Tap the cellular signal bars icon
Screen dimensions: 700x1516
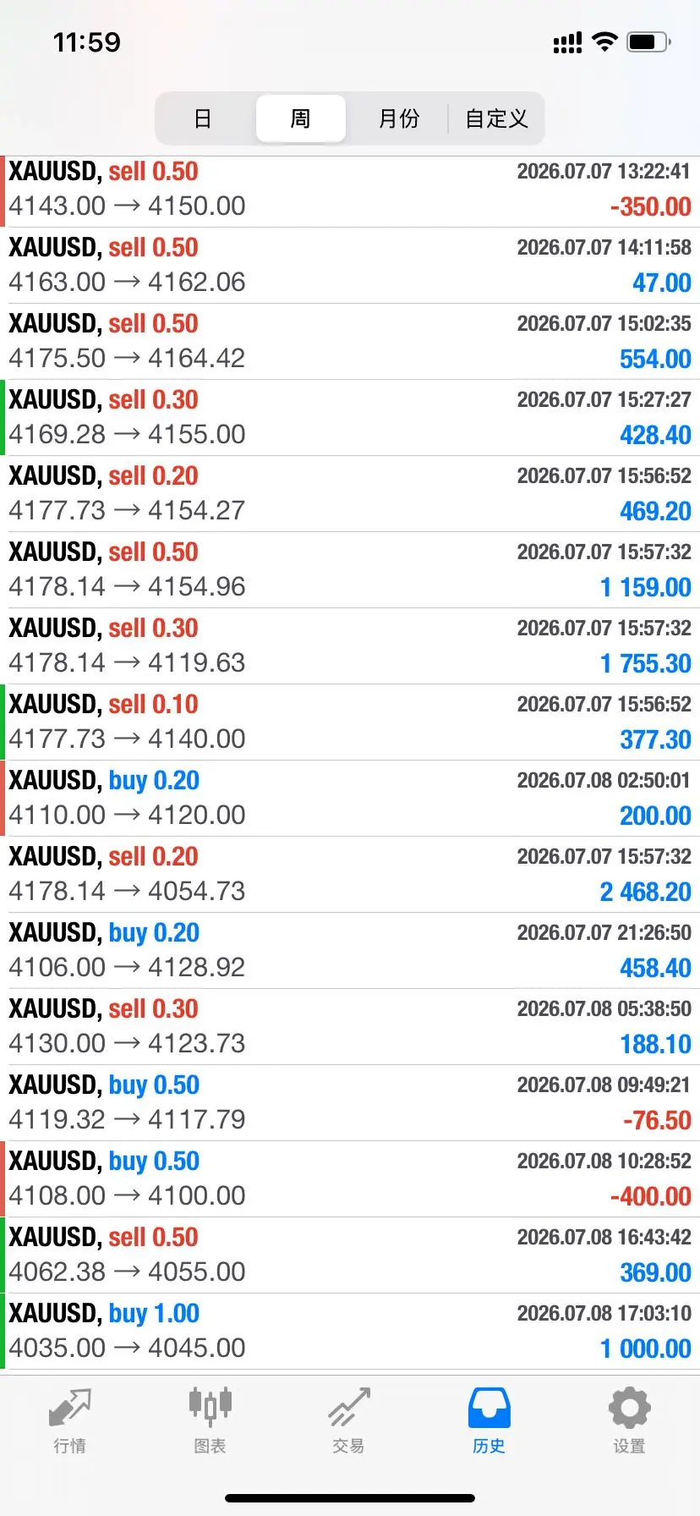567,42
